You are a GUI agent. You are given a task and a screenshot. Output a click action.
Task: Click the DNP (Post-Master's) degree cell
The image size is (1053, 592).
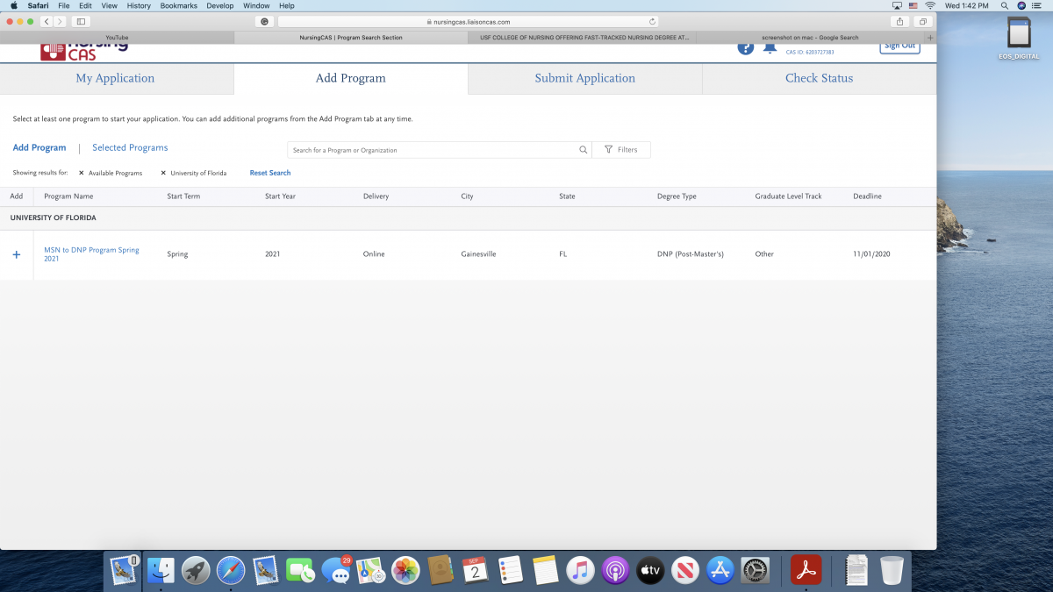pos(691,254)
